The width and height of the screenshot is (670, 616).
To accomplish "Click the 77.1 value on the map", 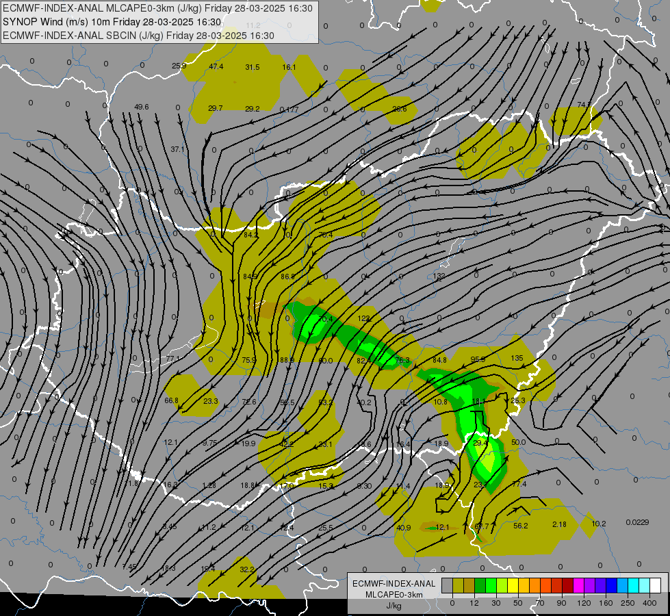I will [x=172, y=359].
